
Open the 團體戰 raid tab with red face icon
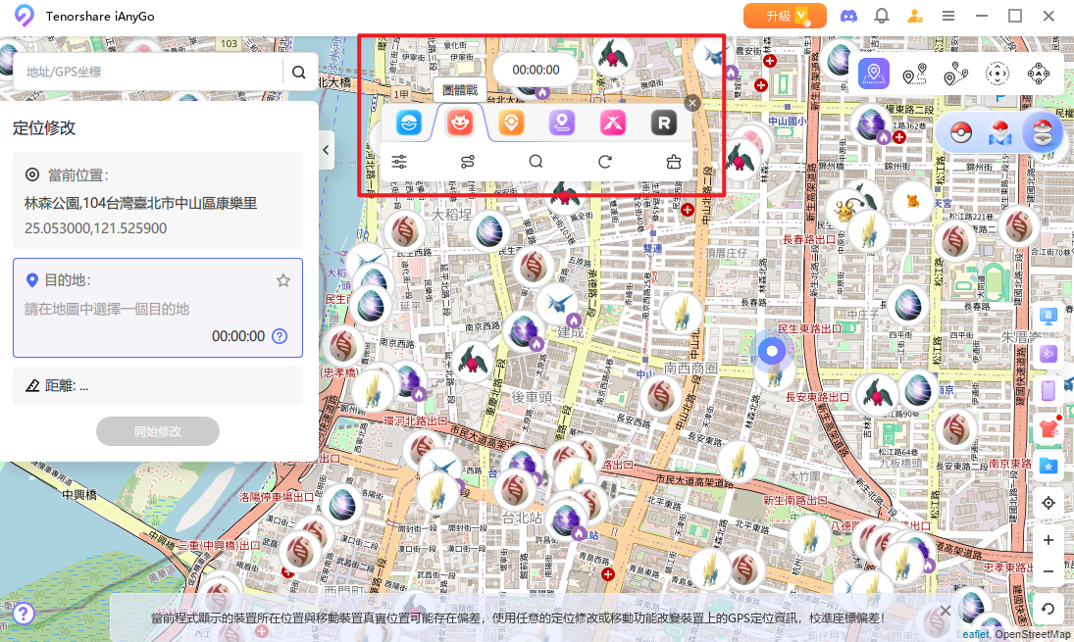460,123
